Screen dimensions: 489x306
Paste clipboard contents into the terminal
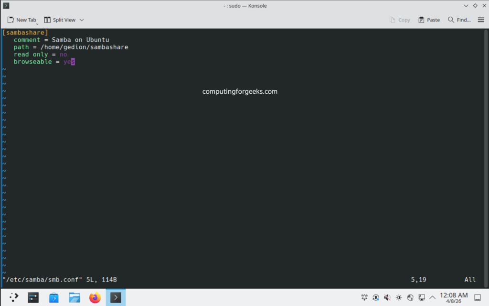click(x=428, y=20)
